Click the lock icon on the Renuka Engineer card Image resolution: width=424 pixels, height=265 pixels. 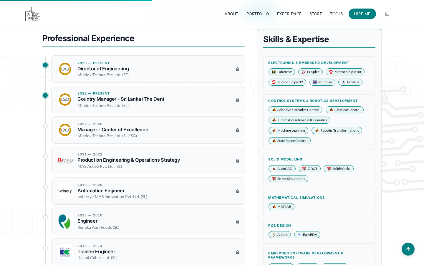237,222
